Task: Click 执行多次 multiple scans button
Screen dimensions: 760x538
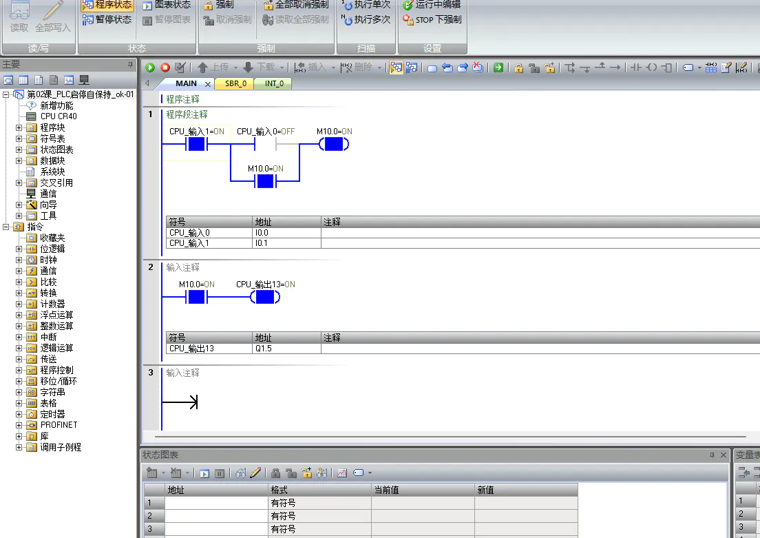Action: [x=366, y=19]
